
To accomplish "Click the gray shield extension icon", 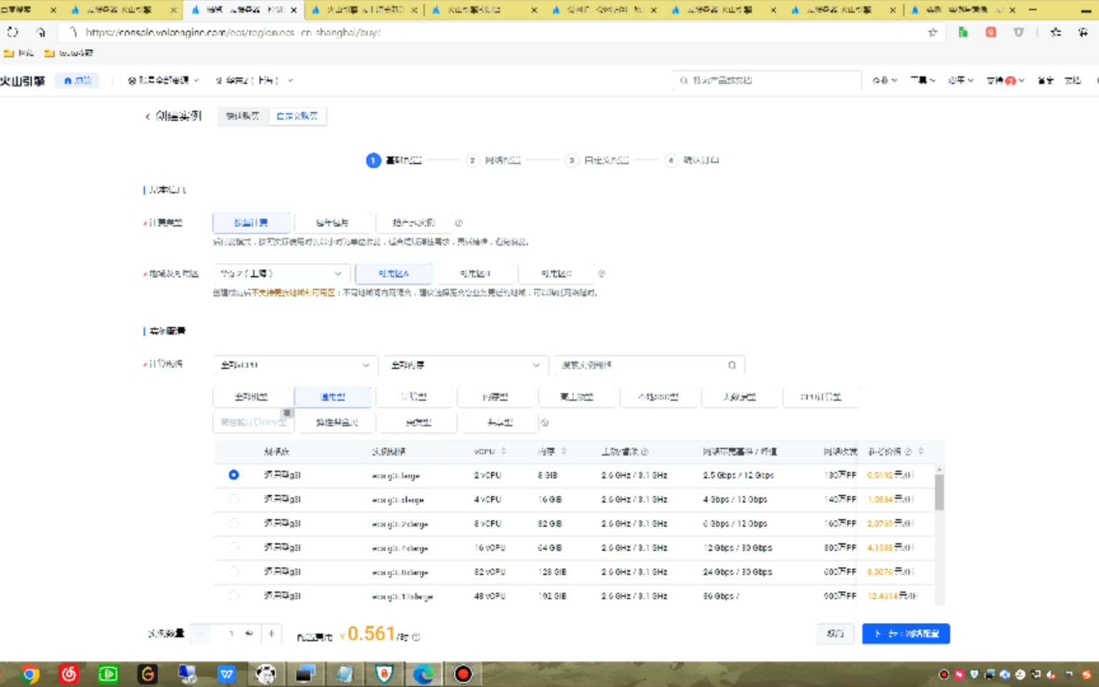I will pos(1019,32).
